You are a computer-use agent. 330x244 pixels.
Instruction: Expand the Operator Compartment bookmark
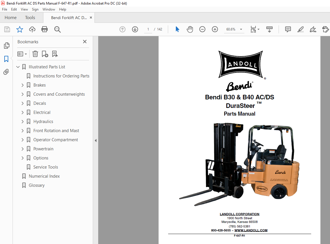coord(23,140)
